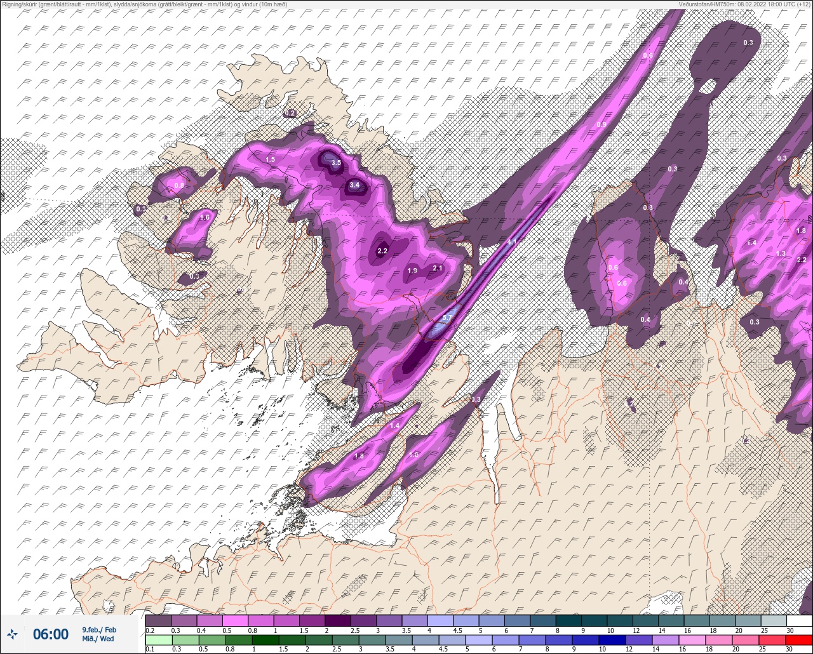Select the bright red lower swatch at 30
Image resolution: width=813 pixels, height=654 pixels.
click(799, 639)
